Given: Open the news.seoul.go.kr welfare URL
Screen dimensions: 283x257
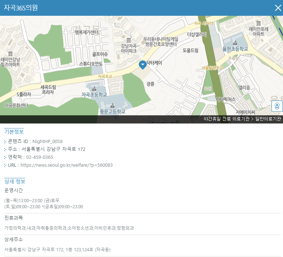Looking at the screenshot, I should (x=66, y=165).
